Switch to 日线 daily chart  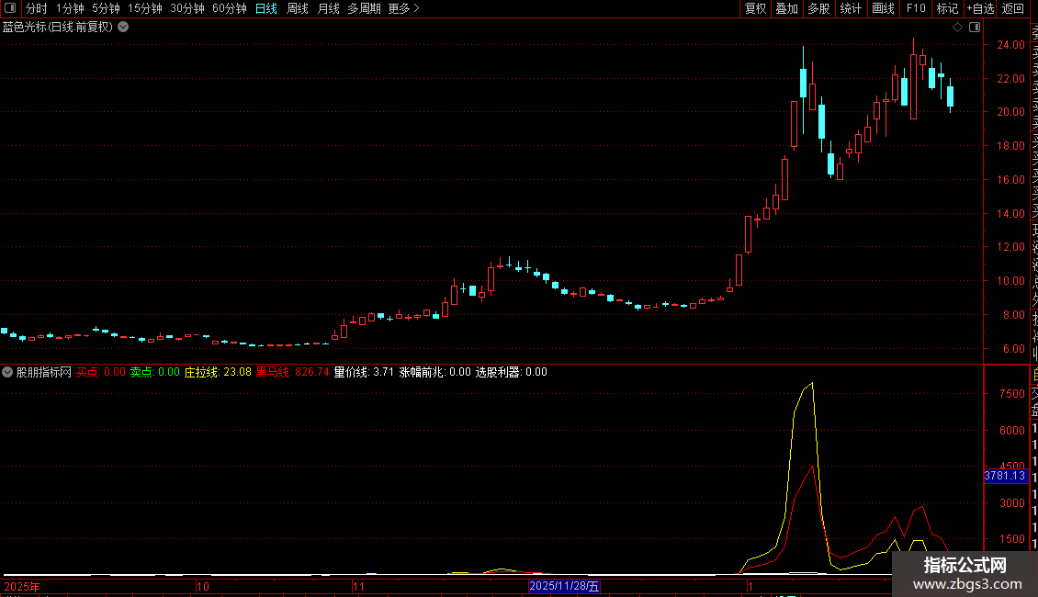point(266,8)
